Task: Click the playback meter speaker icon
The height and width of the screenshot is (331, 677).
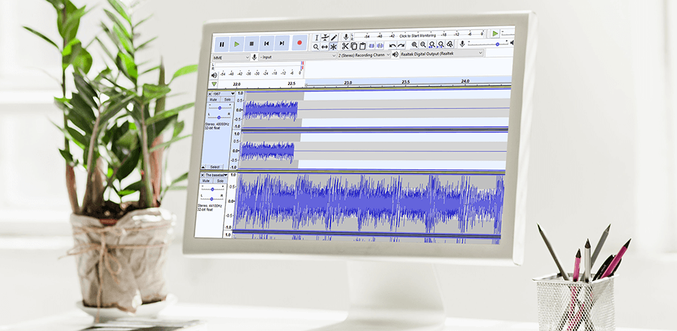Action: 214,74
